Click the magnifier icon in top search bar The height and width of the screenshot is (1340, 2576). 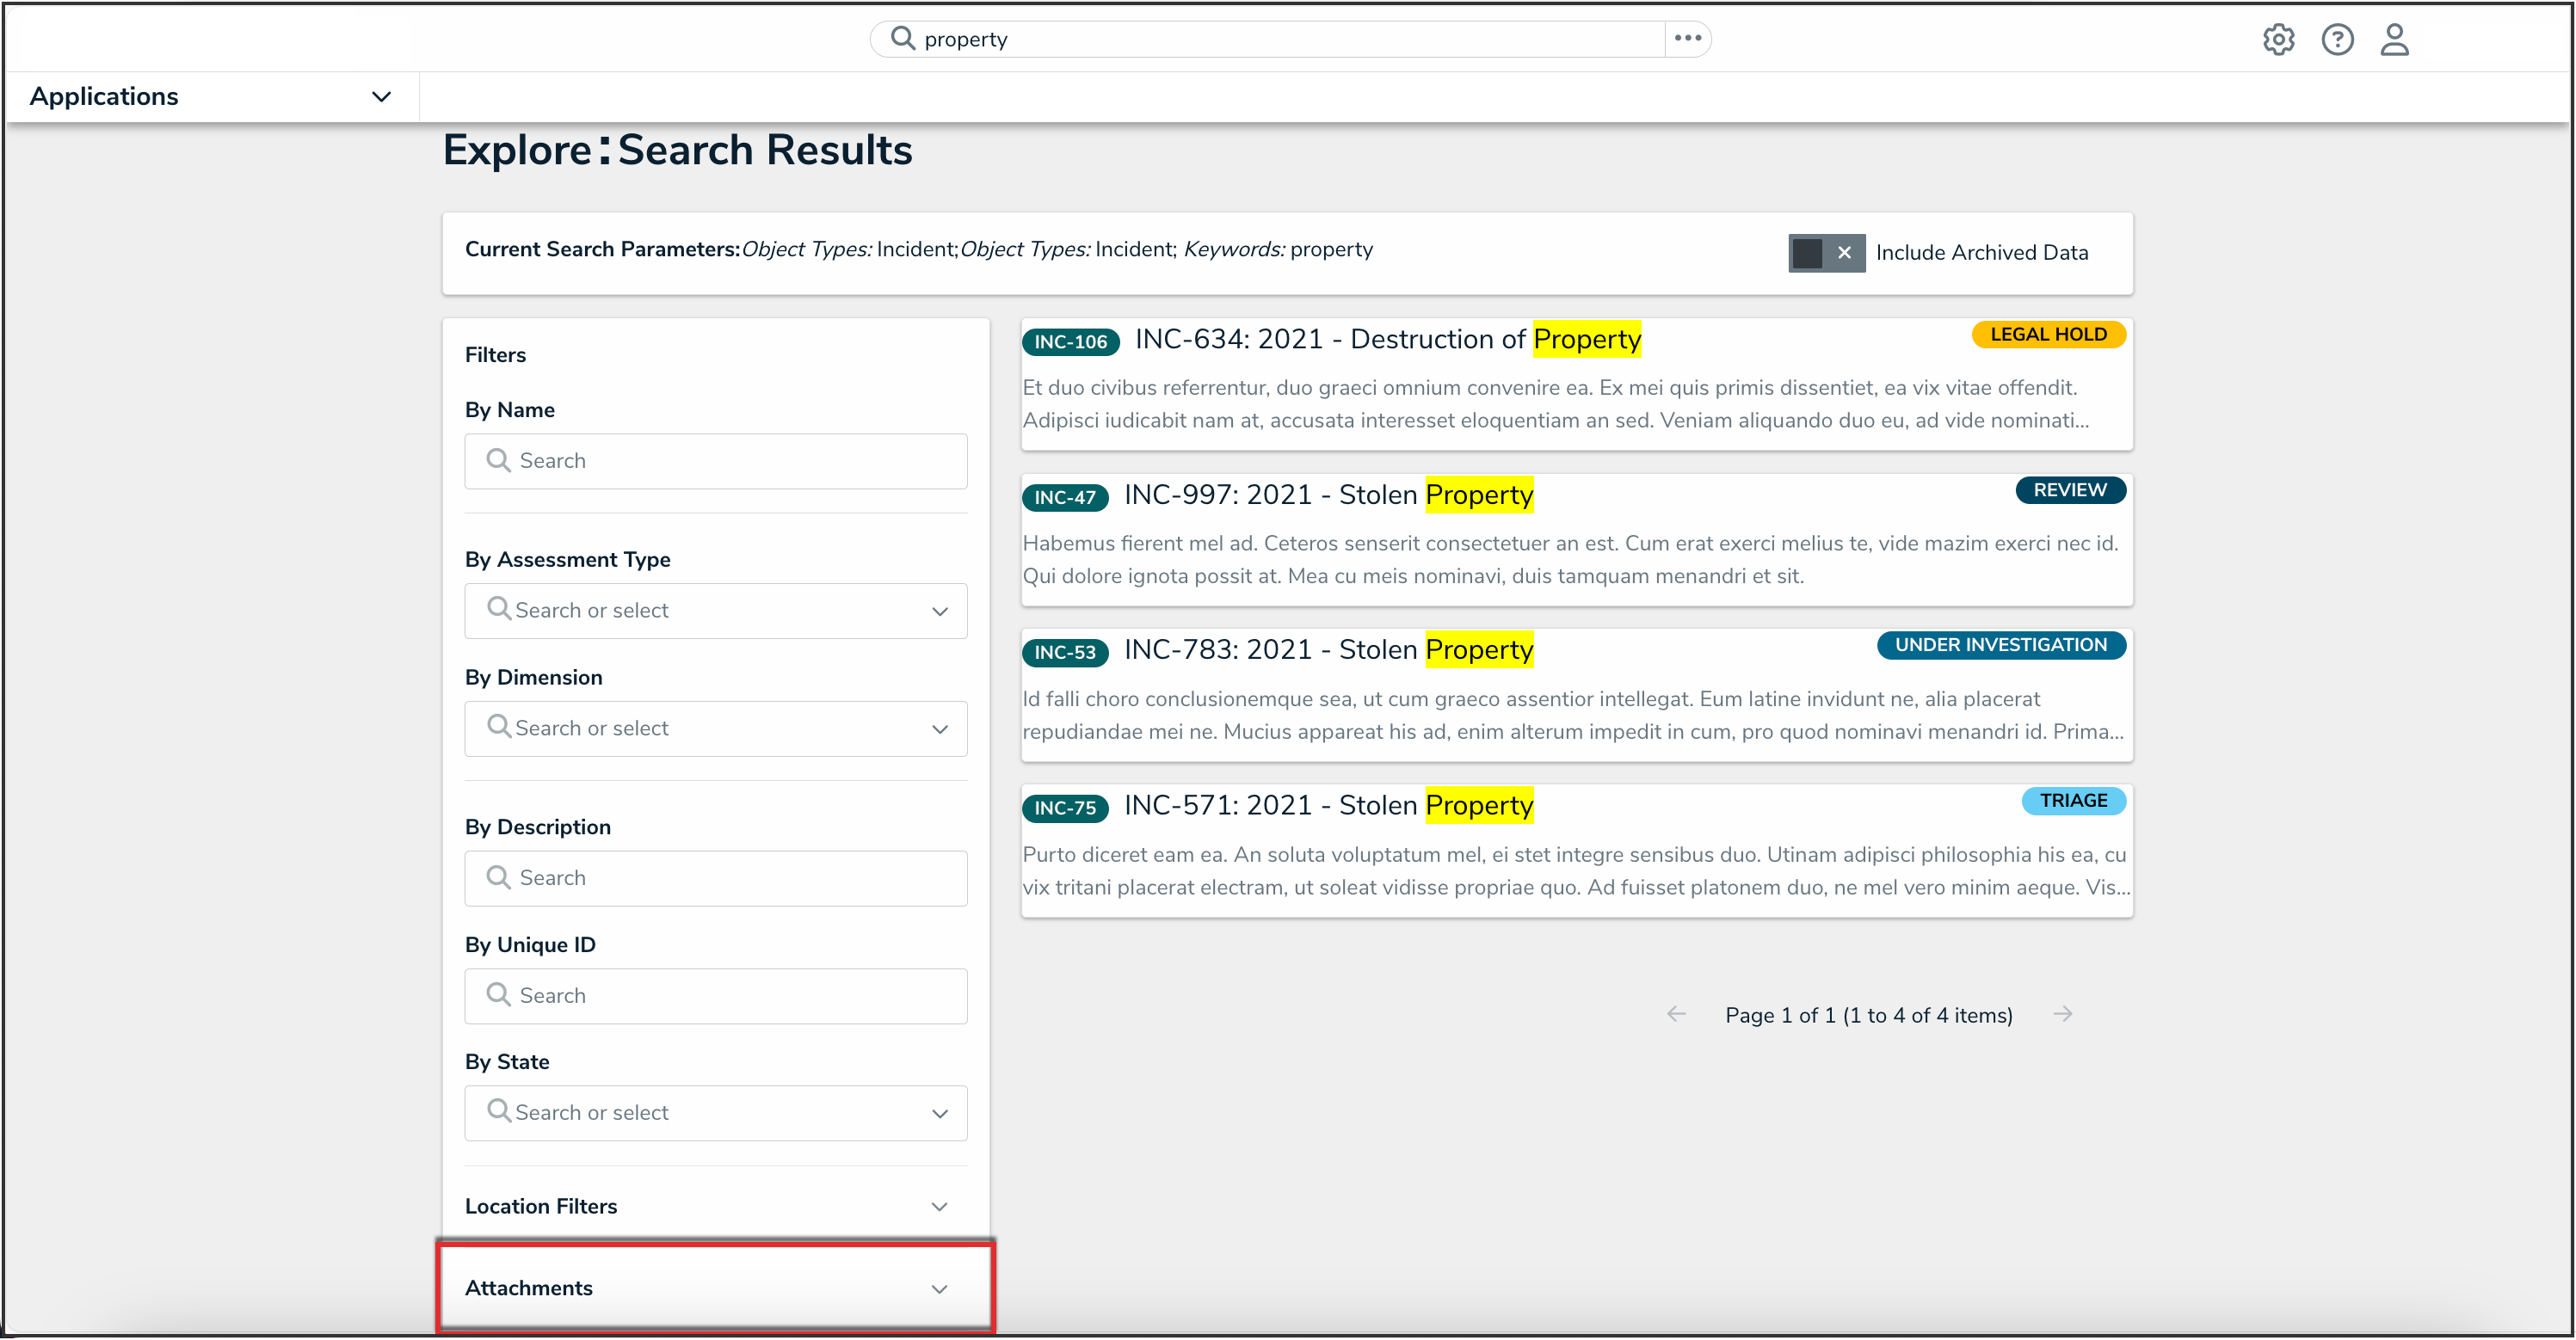(902, 38)
